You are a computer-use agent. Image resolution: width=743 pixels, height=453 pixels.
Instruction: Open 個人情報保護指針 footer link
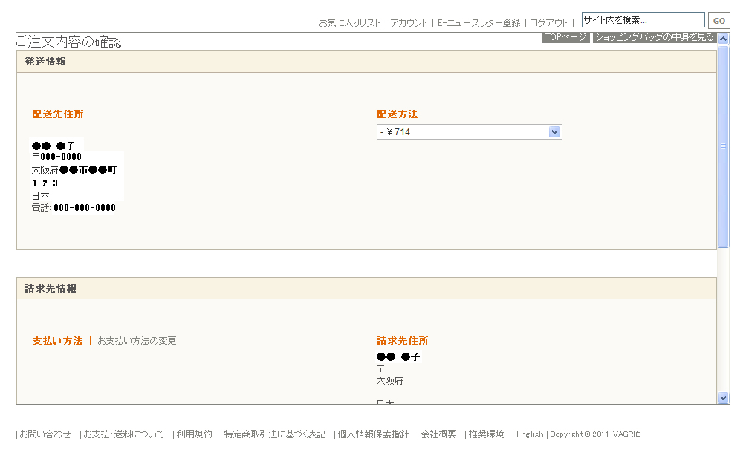click(373, 434)
